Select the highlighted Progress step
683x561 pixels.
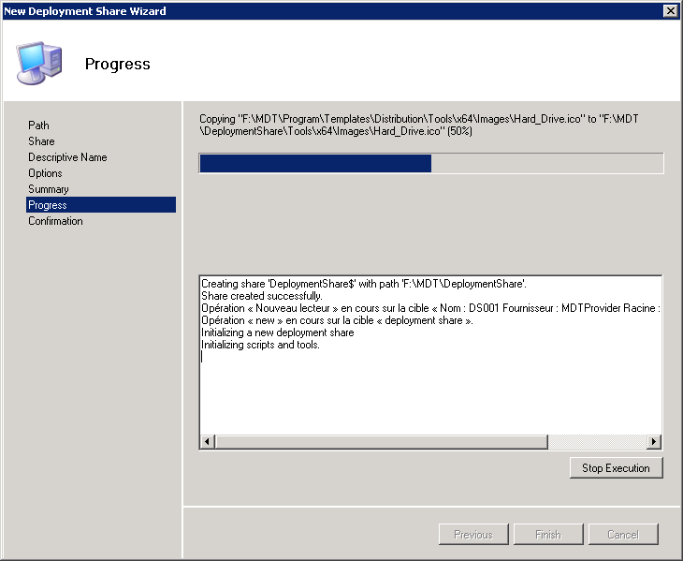pos(48,205)
